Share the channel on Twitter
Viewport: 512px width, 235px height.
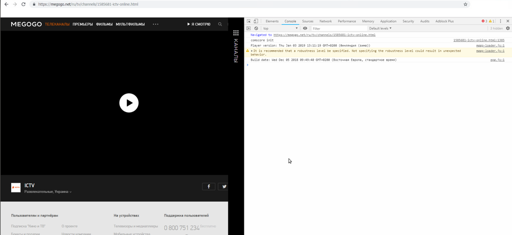pyautogui.click(x=223, y=187)
